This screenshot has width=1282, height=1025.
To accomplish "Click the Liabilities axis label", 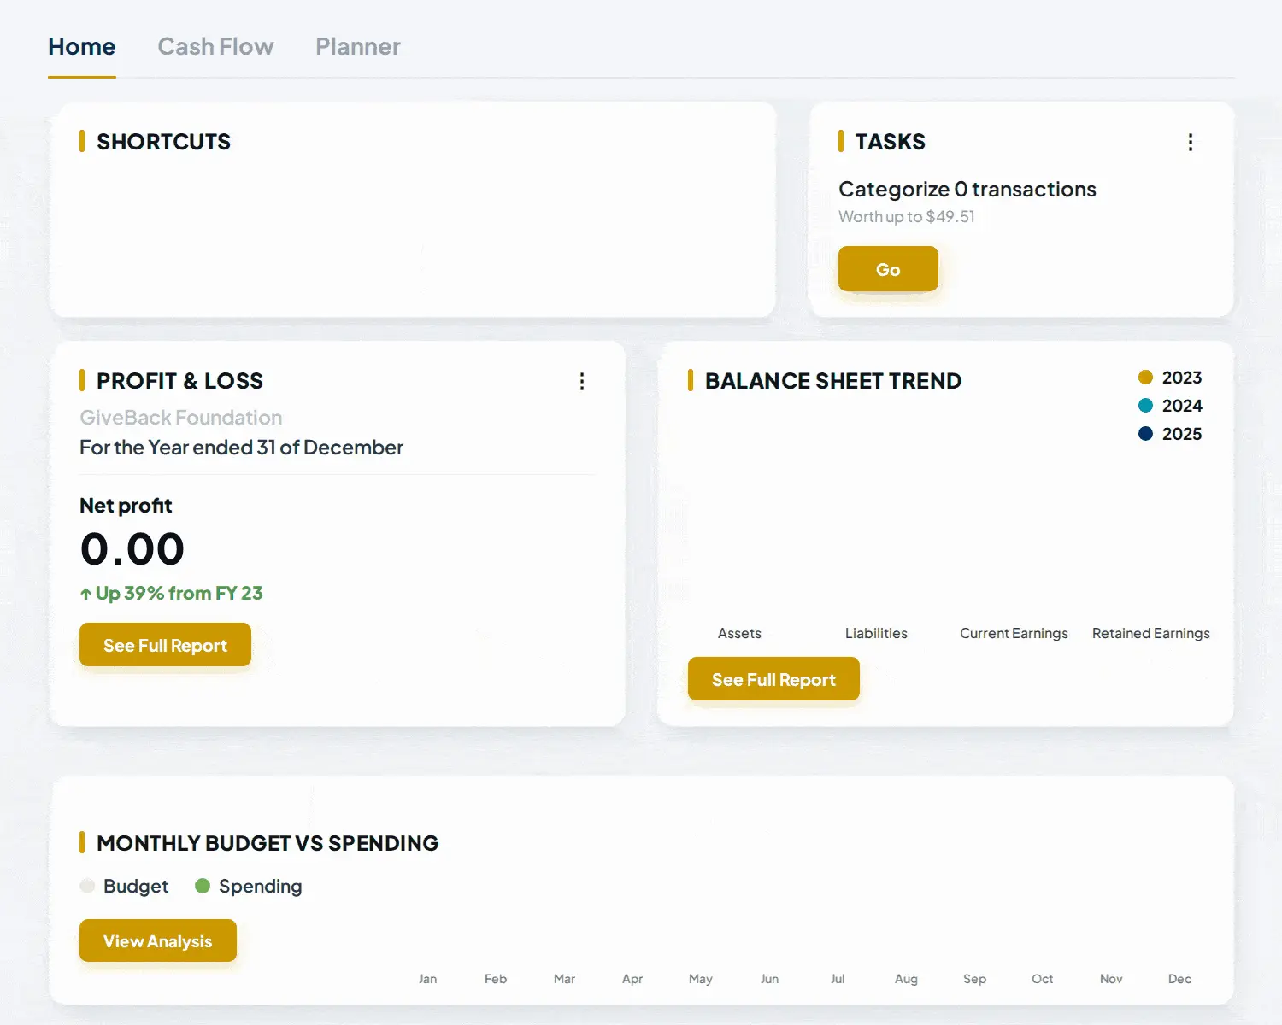I will point(876,633).
